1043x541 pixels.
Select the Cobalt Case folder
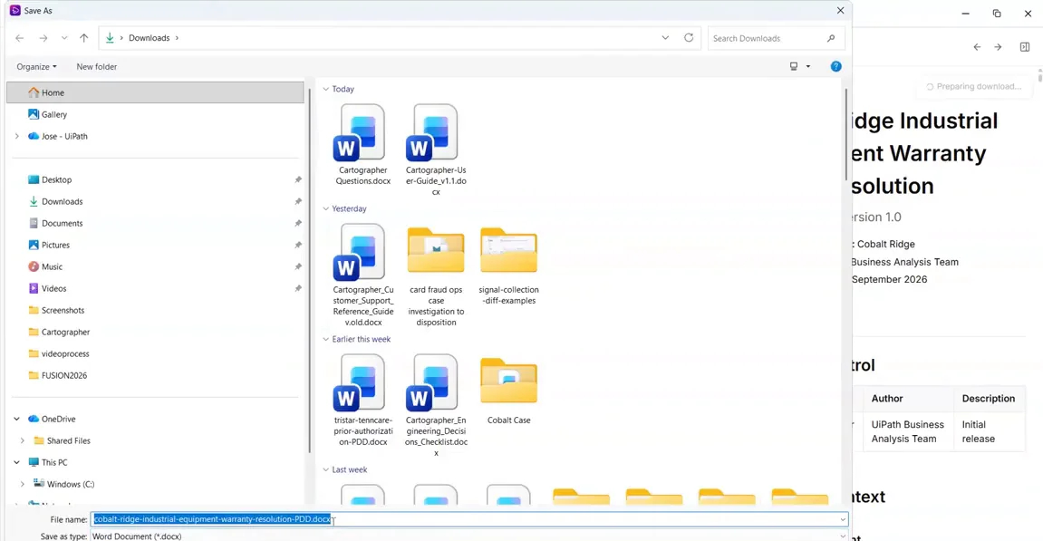(509, 390)
